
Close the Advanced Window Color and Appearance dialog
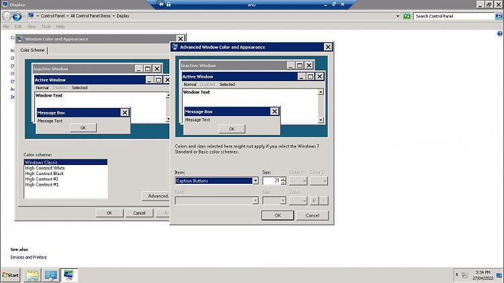(327, 47)
